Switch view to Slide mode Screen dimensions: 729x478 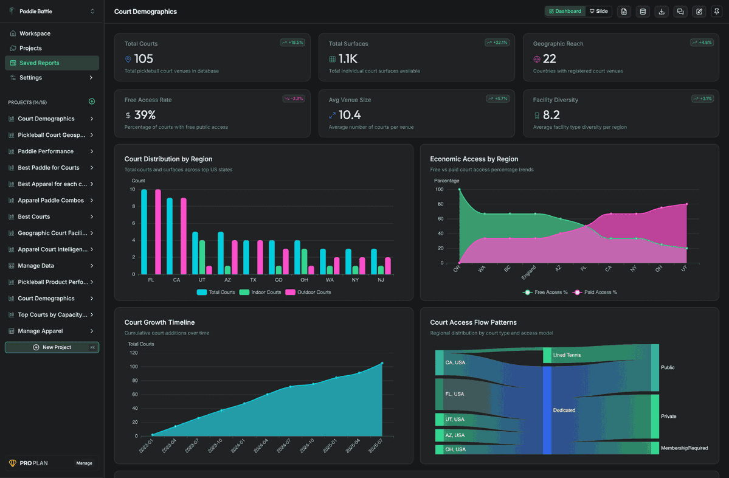[x=598, y=11]
